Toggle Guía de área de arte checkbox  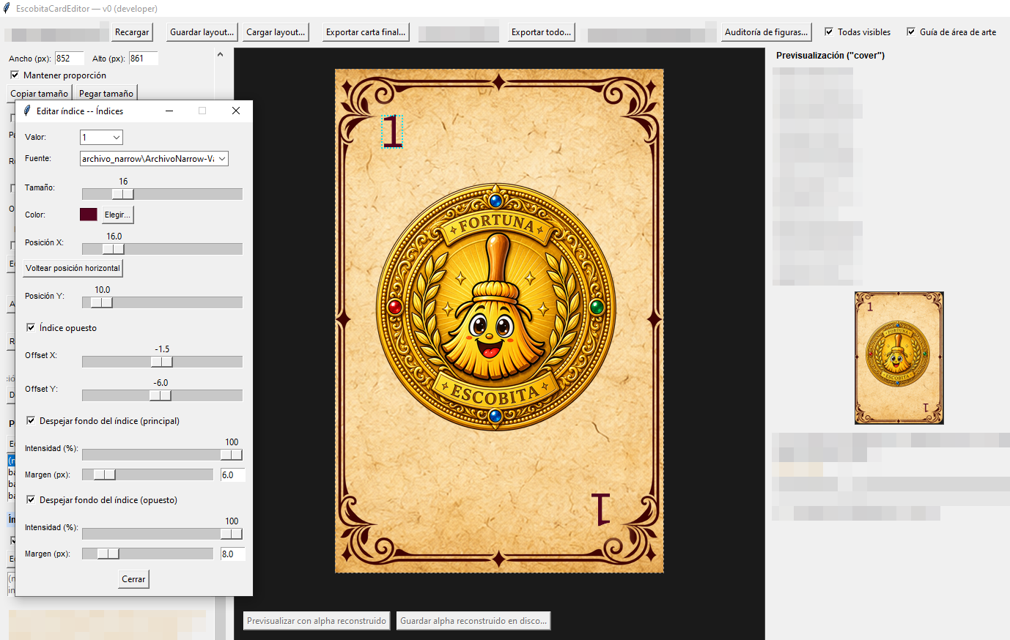point(911,31)
